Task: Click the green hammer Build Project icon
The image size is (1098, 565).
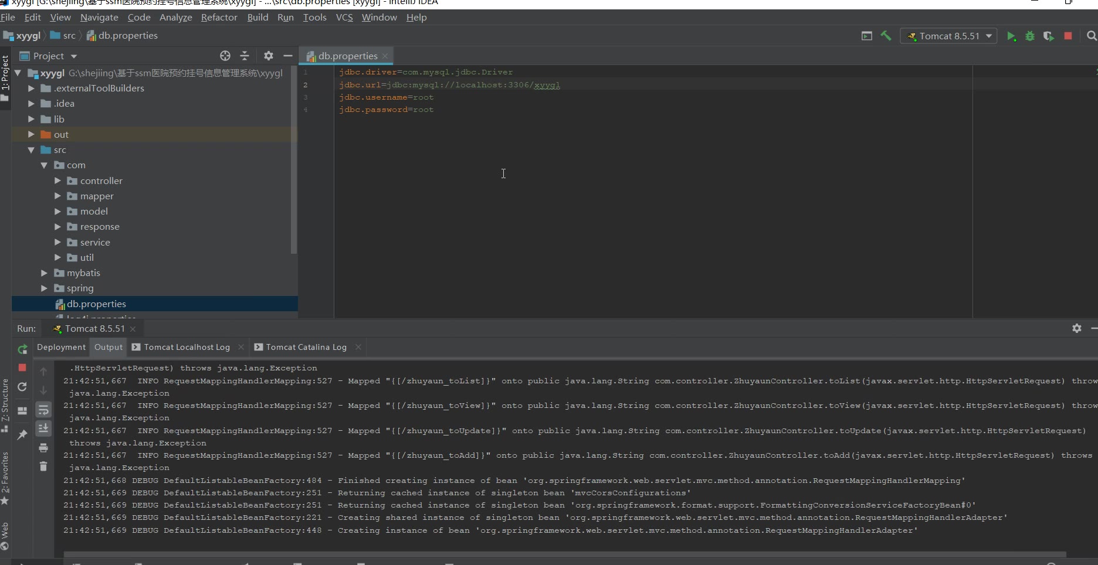Action: pos(886,36)
